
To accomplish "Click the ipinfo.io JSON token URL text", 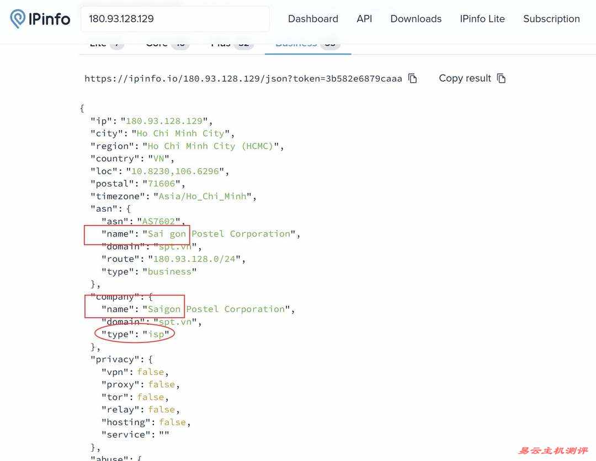I will coord(243,78).
